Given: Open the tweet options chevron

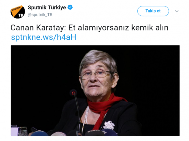Looking at the screenshot, I should tap(177, 11).
